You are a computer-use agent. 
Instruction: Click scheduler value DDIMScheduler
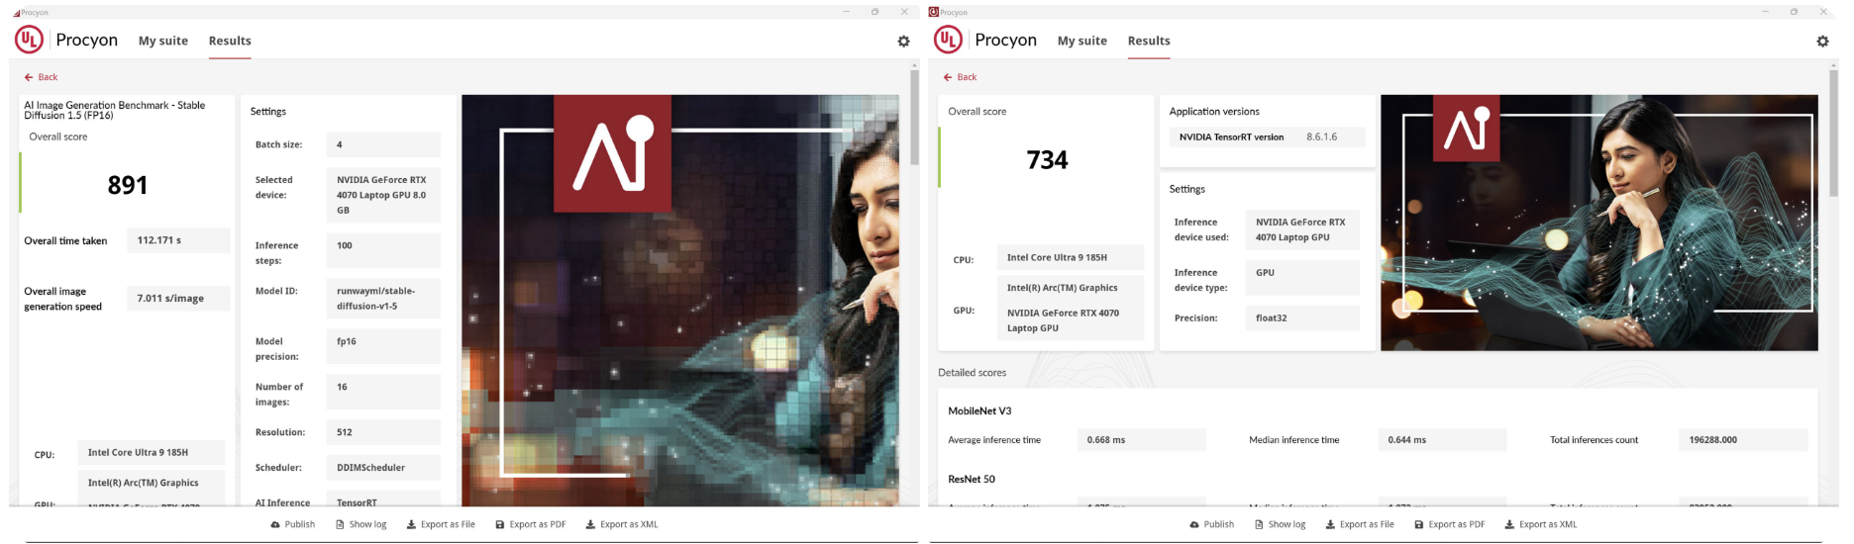(x=383, y=468)
